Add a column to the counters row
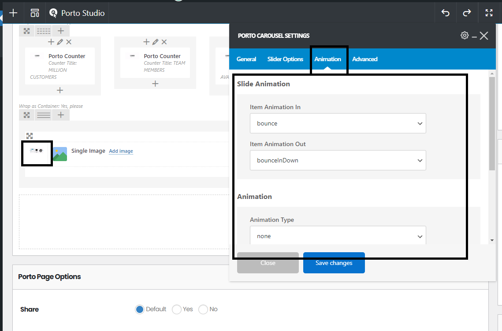 point(61,31)
